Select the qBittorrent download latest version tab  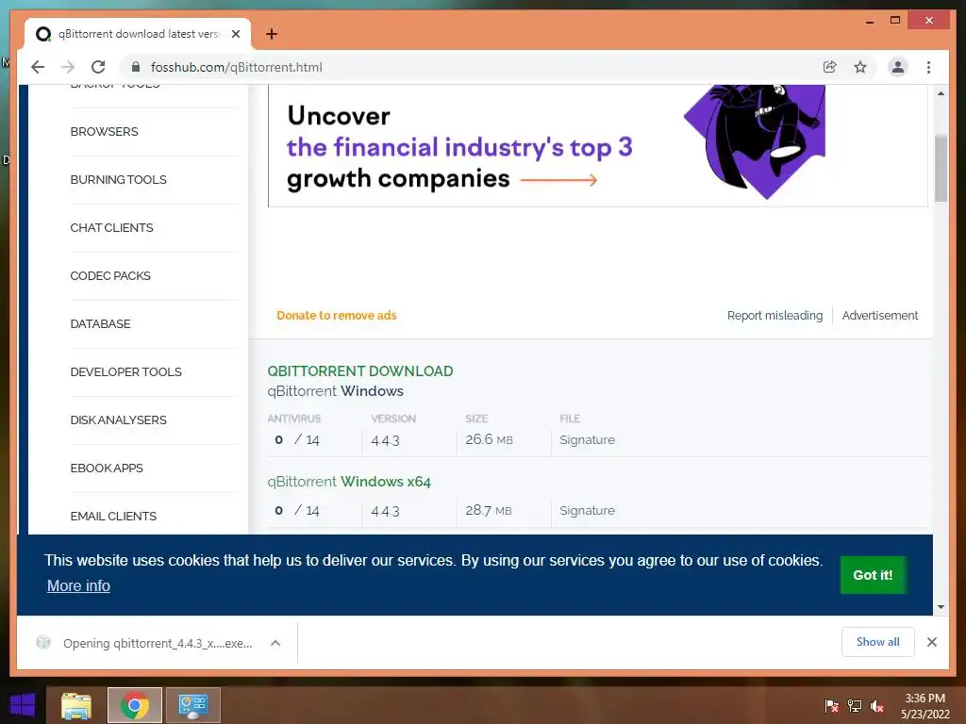pos(138,34)
